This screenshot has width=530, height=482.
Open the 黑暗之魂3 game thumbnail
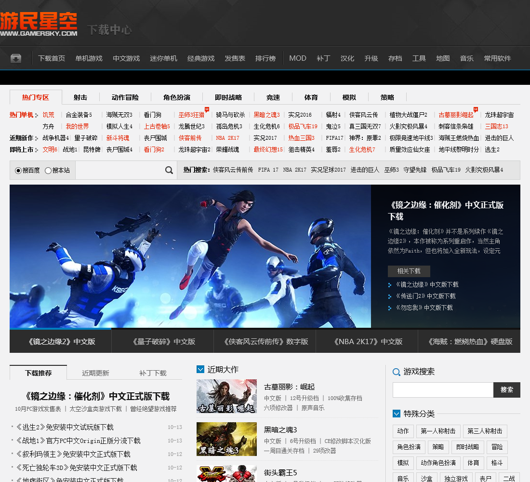click(226, 439)
